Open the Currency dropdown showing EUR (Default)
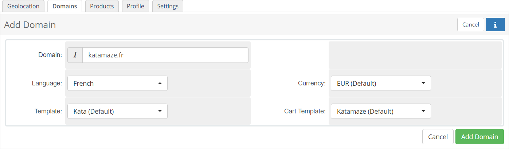The width and height of the screenshot is (509, 149). coord(381,83)
